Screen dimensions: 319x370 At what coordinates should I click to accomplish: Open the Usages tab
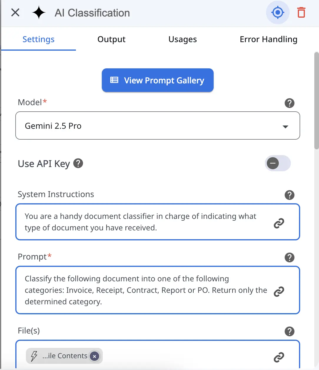(182, 39)
